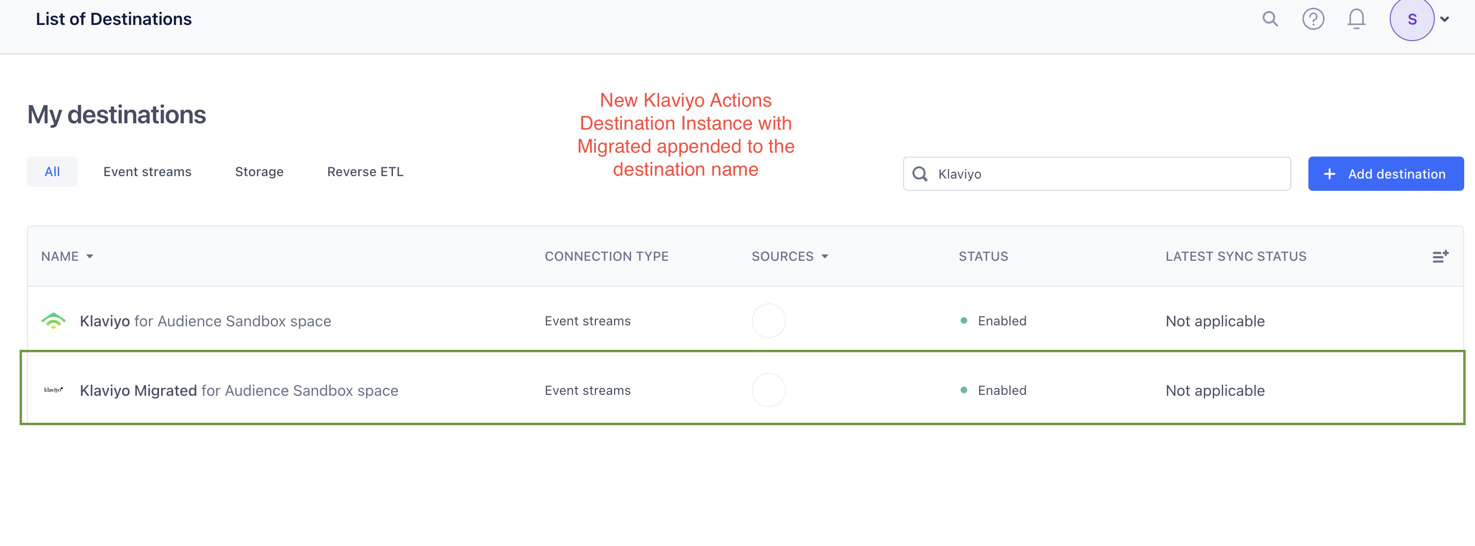Click the S profile avatar badge
Viewport: 1475px width, 546px height.
(1413, 19)
